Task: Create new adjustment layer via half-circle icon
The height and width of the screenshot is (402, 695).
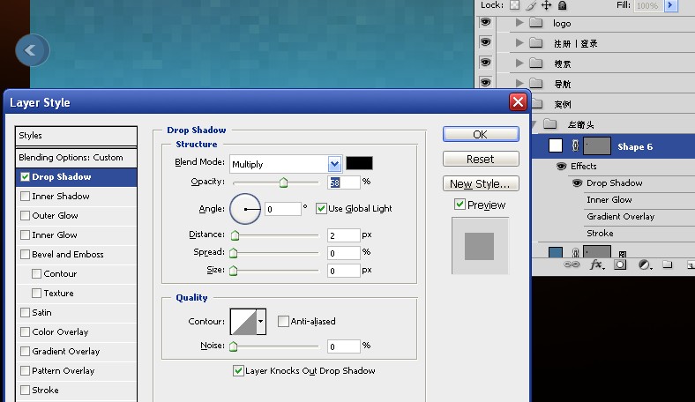Action: [645, 264]
